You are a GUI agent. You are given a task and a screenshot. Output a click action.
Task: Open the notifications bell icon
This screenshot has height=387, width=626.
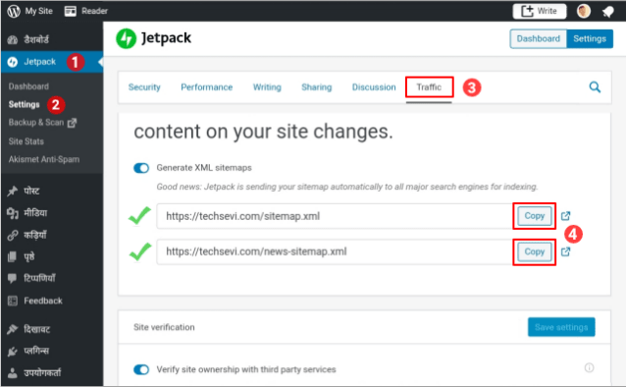[607, 12]
